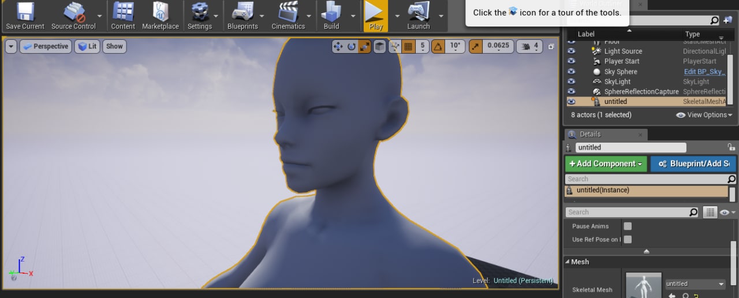The image size is (739, 298).
Task: Toggle grid snapping icon
Action: 408,46
